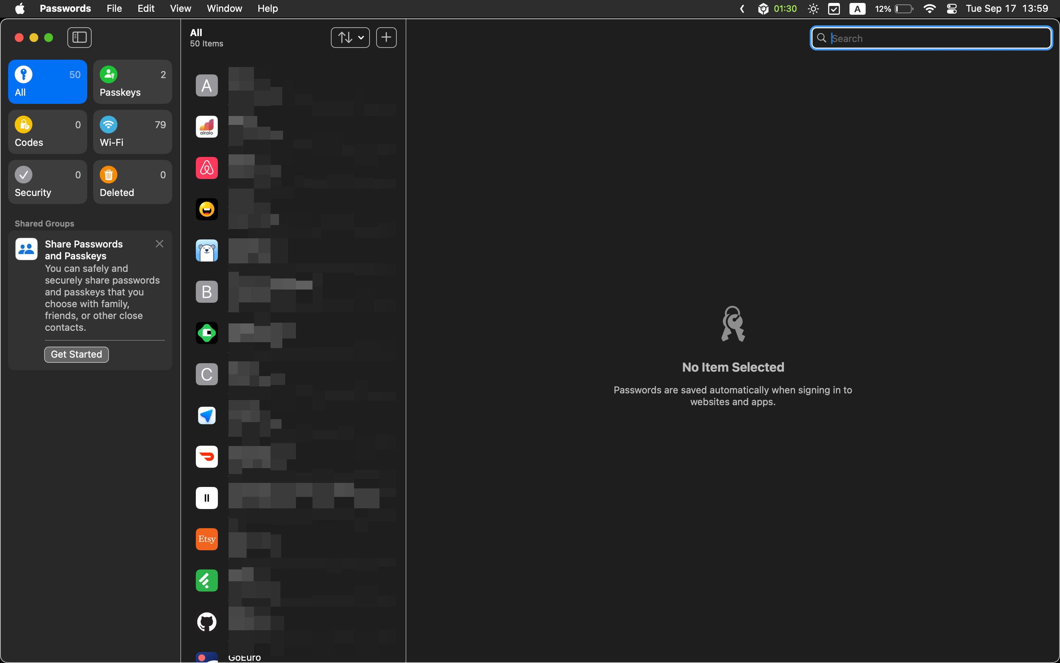This screenshot has width=1060, height=663.
Task: Open the Security category tile
Action: coord(47,182)
